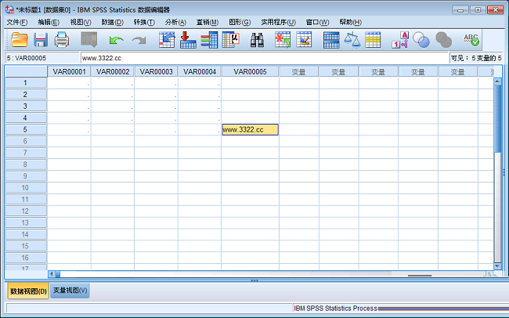
Task: Click the Weight Cases balance scale icon
Action: tap(352, 39)
